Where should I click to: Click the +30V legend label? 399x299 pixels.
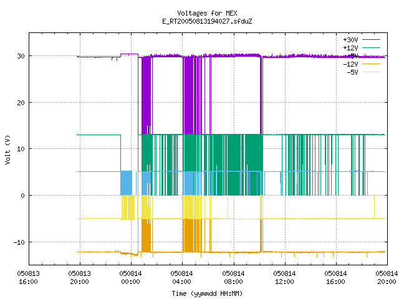pyautogui.click(x=350, y=40)
